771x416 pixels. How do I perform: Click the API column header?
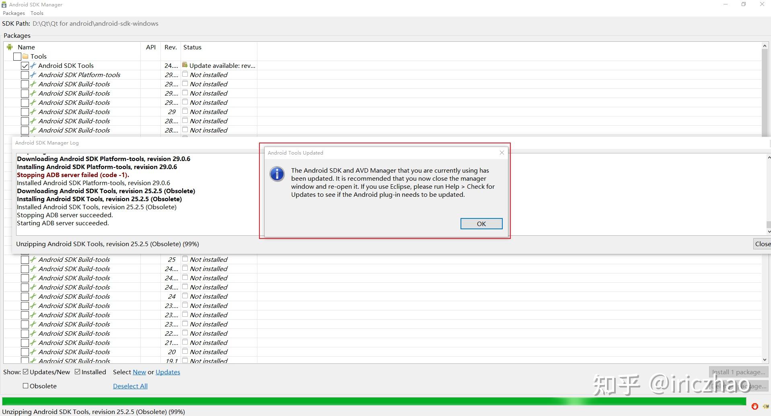click(151, 47)
